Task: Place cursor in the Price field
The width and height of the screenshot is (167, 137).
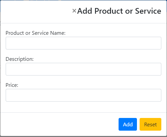Action: (x=83, y=95)
